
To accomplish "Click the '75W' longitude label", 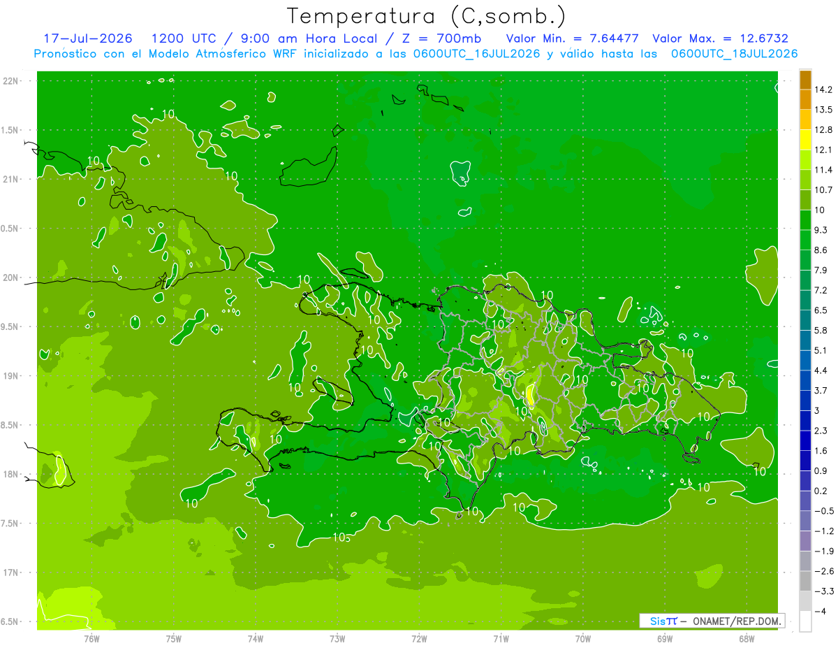I will pyautogui.click(x=173, y=639).
